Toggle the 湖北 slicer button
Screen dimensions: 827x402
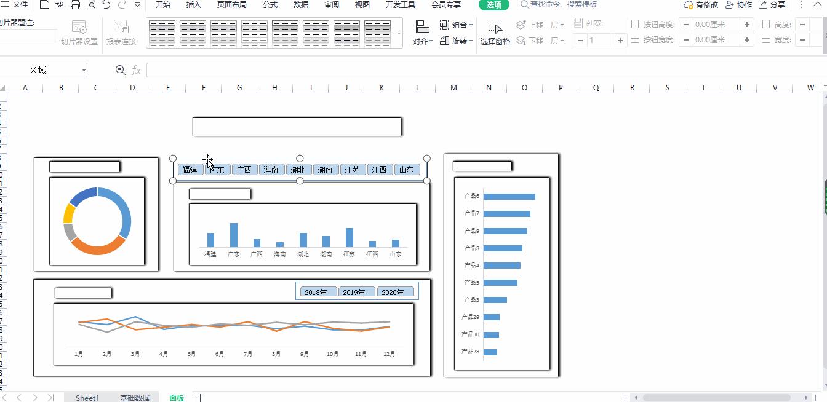point(298,170)
